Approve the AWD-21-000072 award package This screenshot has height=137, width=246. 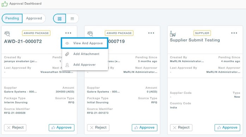coord(61,127)
